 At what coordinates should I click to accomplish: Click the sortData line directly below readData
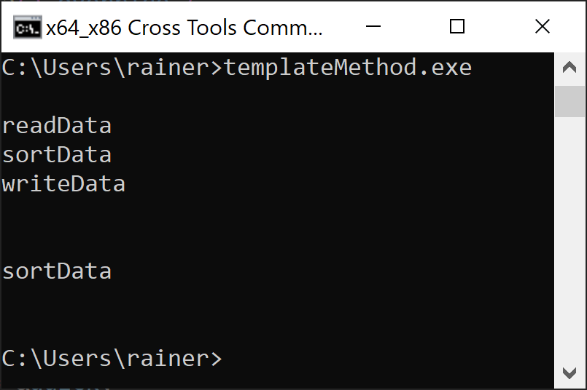57,155
